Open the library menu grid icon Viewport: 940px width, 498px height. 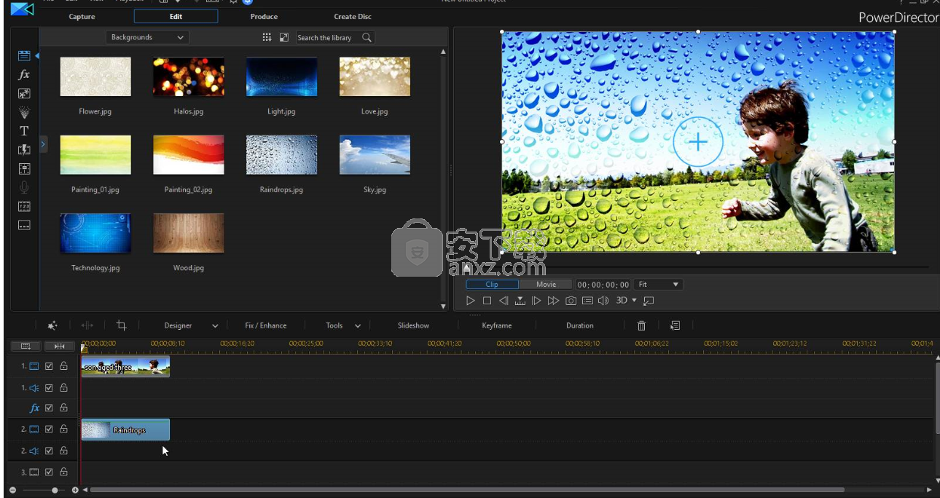(267, 37)
